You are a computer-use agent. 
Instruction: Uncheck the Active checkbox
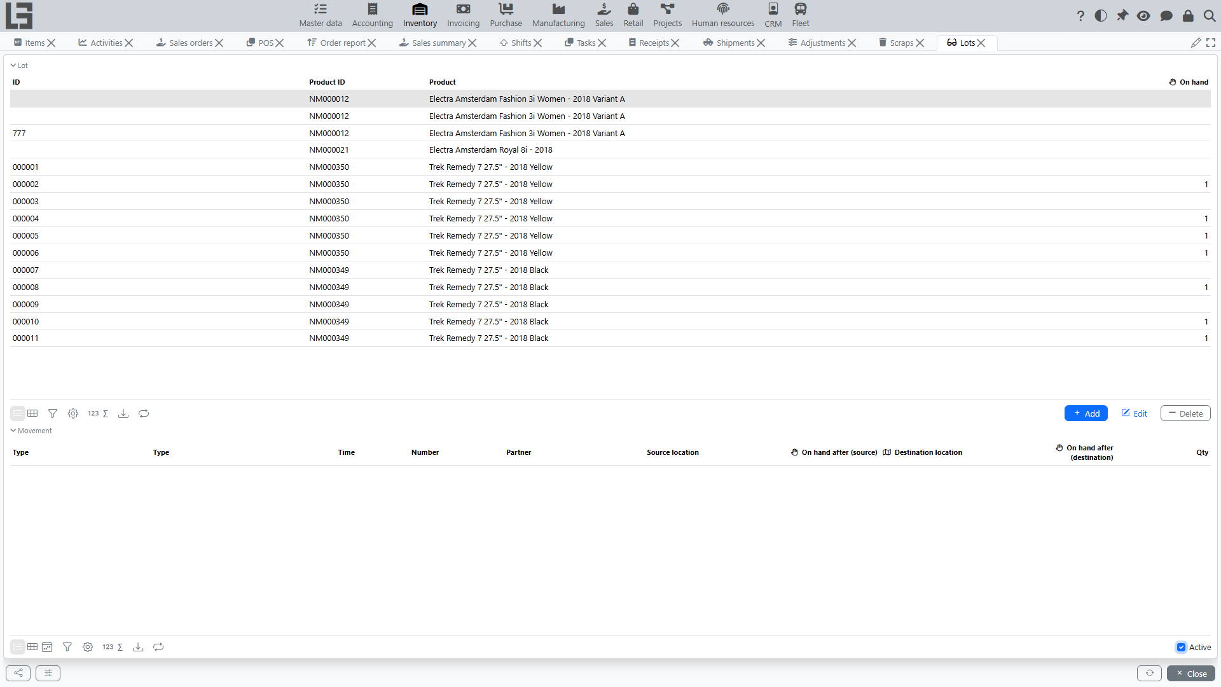[1181, 648]
